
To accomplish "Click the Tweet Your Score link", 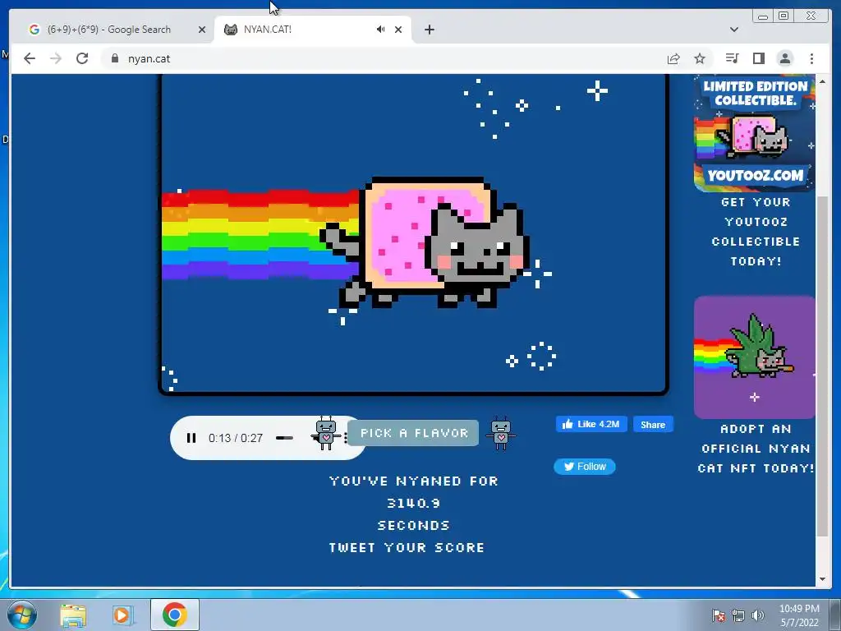I will coord(407,547).
